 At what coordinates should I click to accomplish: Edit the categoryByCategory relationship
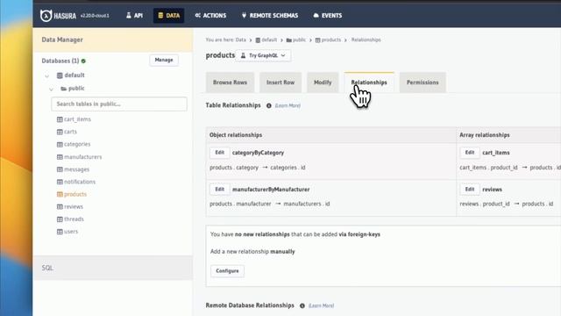pos(220,153)
